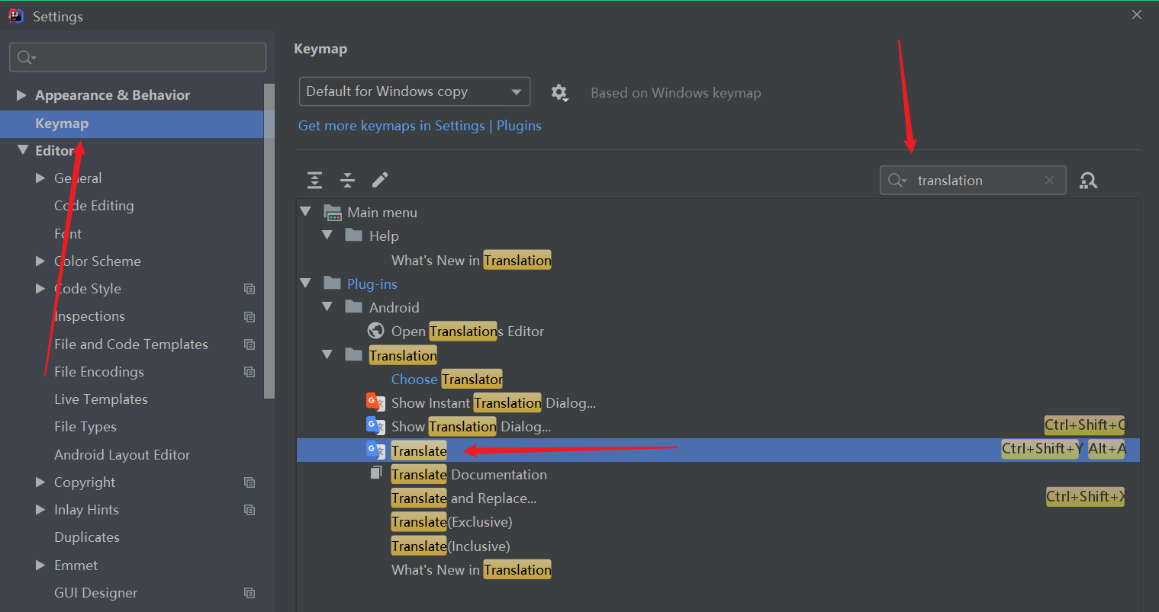Open Android Layout Editor settings
1159x612 pixels.
pos(122,455)
